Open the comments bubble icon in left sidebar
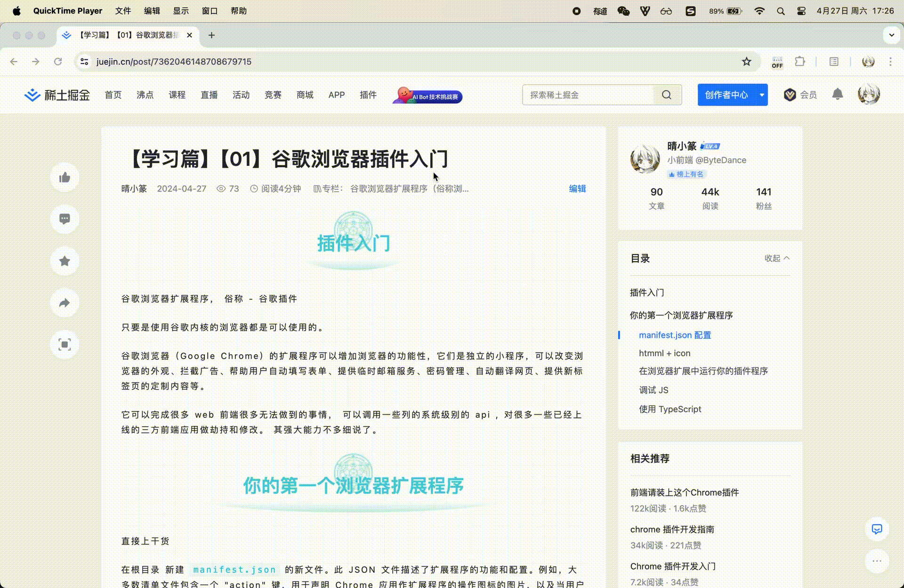Image resolution: width=904 pixels, height=588 pixels. 65,219
